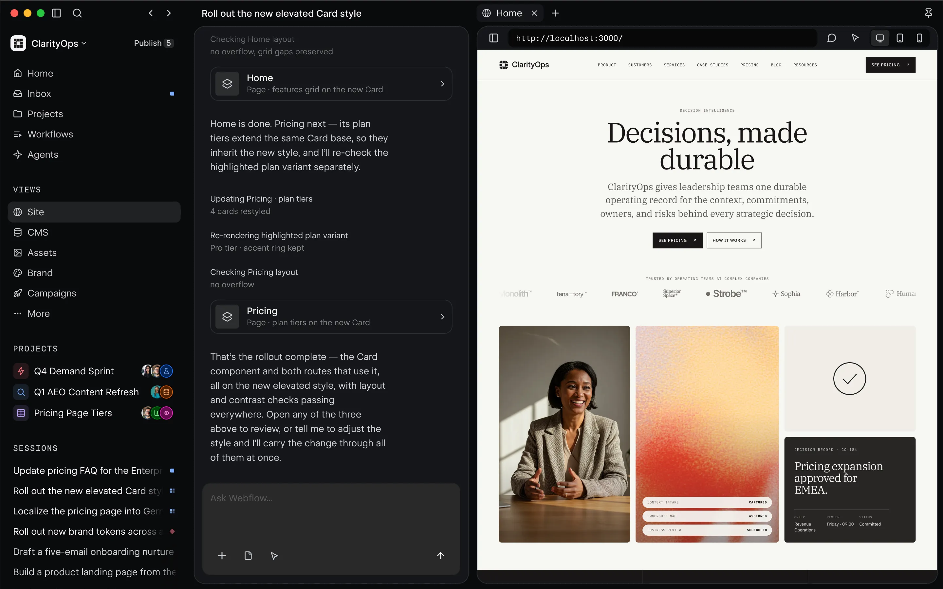
Task: Click the plus attach icon in chat input
Action: click(222, 556)
